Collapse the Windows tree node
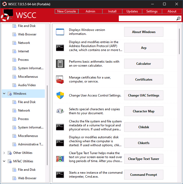Viewport: 183px width, 184px height. tap(4, 94)
